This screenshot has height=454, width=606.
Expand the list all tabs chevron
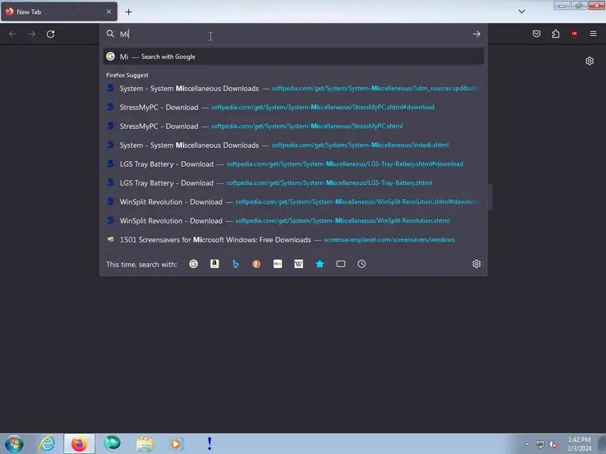[522, 12]
